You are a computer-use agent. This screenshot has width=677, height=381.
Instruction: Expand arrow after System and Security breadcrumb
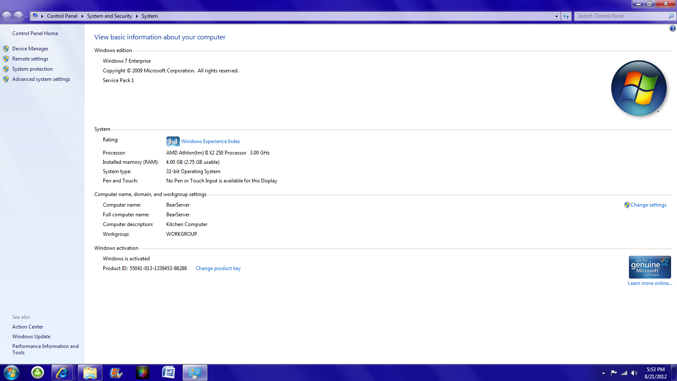coord(137,16)
